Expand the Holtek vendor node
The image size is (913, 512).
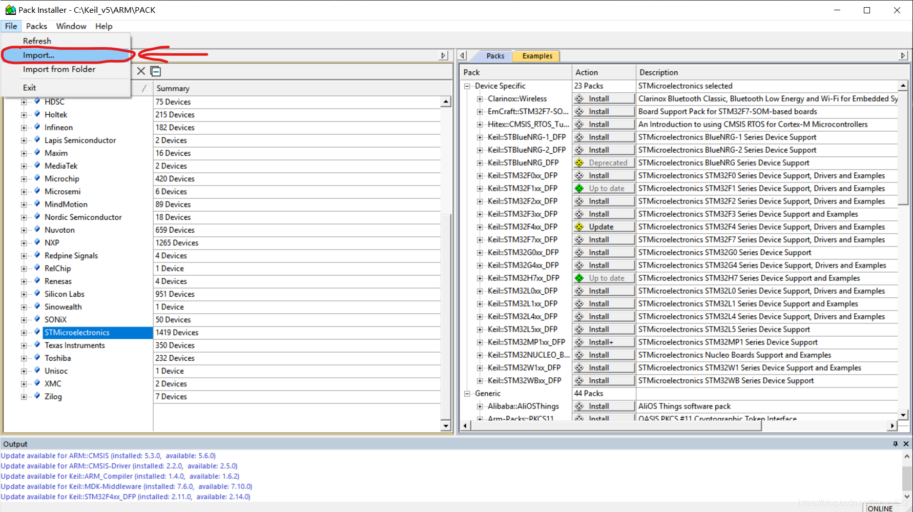[x=24, y=115]
